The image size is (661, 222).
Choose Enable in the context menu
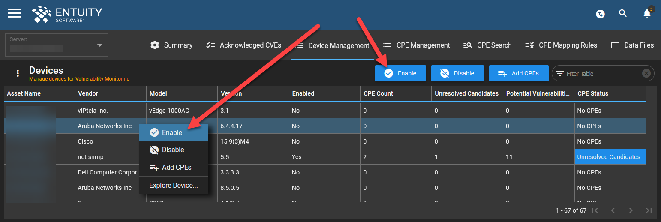tap(174, 132)
